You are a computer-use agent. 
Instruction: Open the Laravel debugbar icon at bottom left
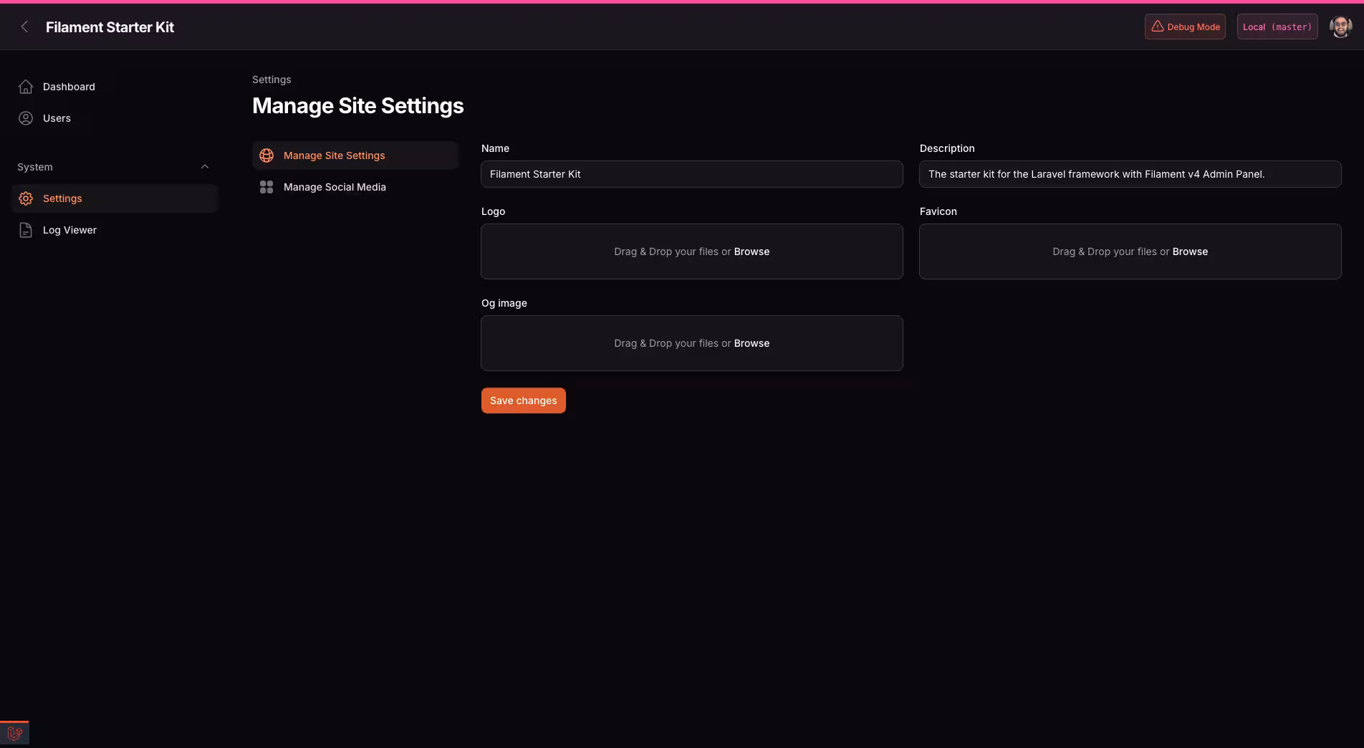[x=14, y=733]
